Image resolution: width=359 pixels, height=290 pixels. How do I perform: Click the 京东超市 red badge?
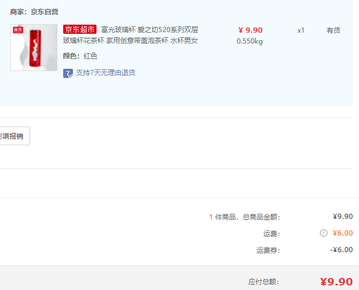[80, 29]
